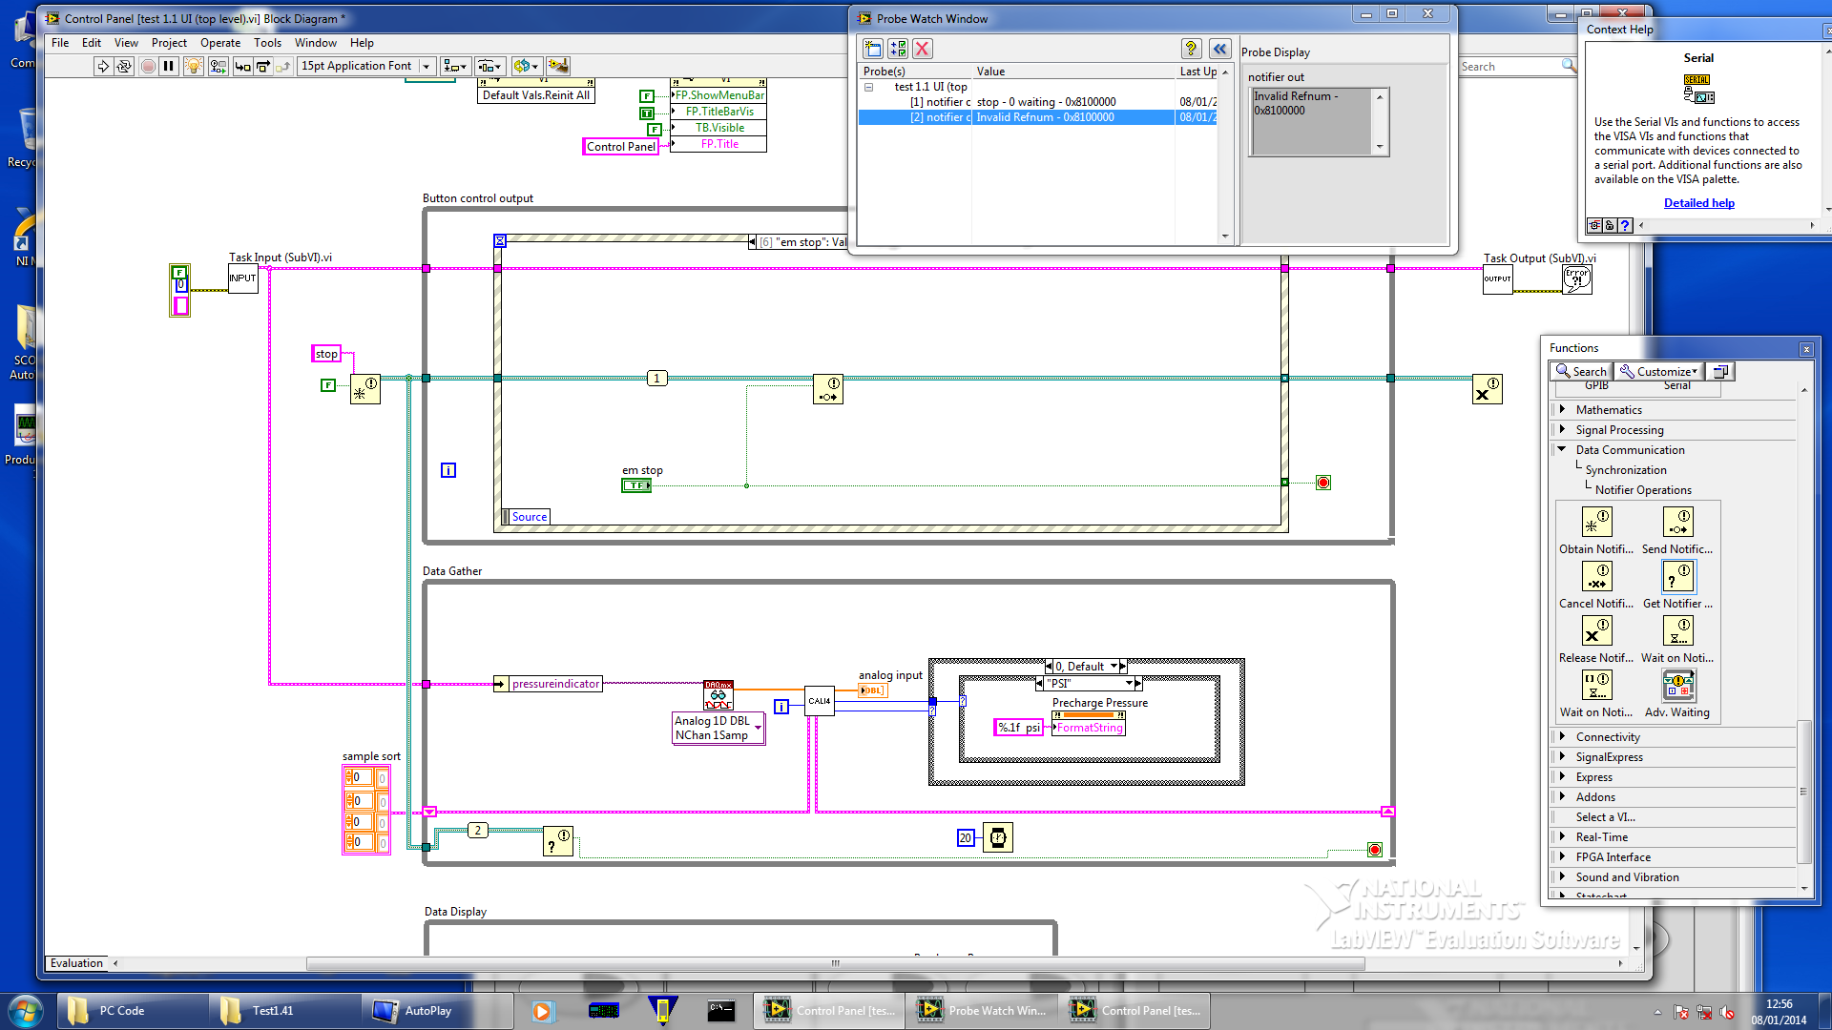Open the Distribute Objects dropdown
The image size is (1832, 1030).
[x=490, y=66]
